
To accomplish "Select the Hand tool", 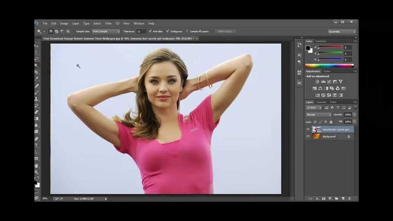I will 37,165.
